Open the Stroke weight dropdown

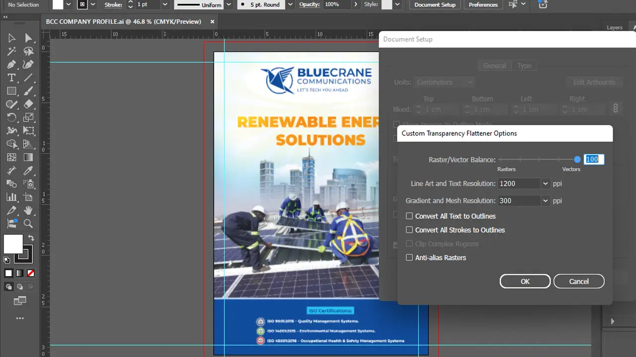[164, 4]
